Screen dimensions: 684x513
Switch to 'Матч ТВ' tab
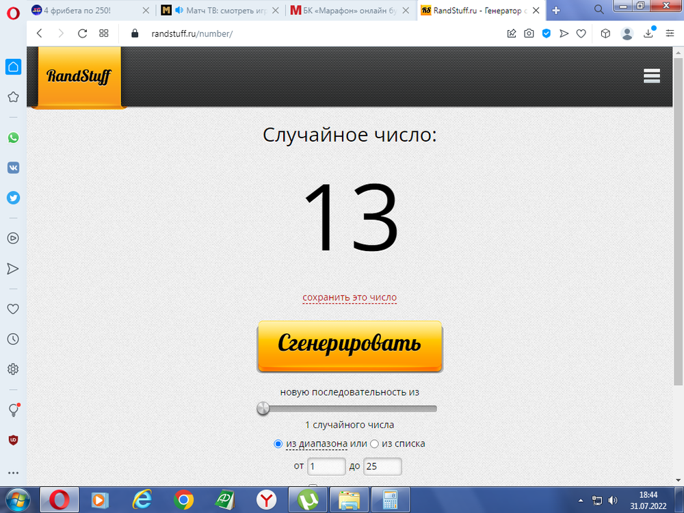point(220,10)
